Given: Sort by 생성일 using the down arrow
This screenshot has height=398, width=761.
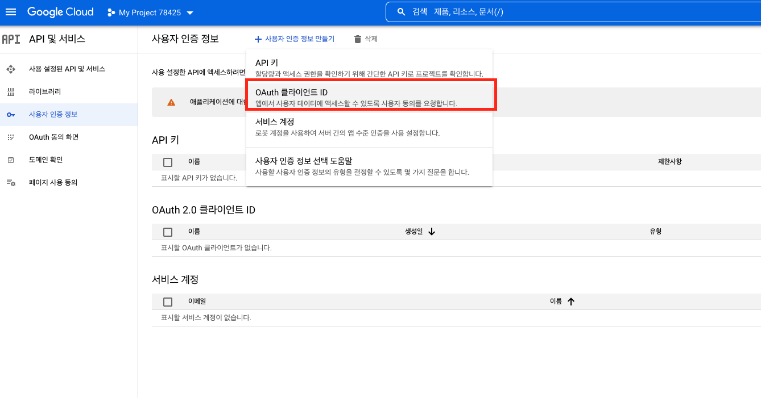Looking at the screenshot, I should click(432, 232).
